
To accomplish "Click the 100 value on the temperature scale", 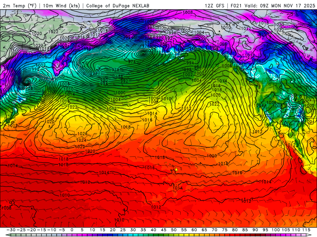I will coord(275,230).
